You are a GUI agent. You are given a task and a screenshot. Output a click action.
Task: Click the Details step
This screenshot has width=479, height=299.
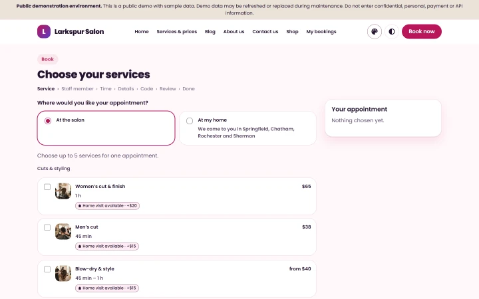tap(126, 89)
